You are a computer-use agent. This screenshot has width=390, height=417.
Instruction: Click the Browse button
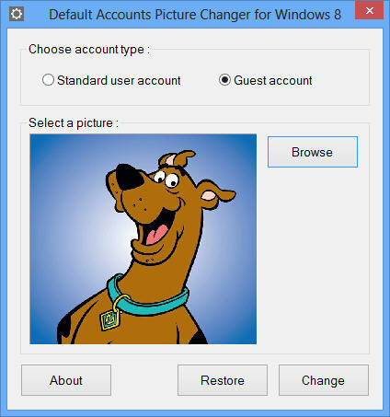click(313, 152)
